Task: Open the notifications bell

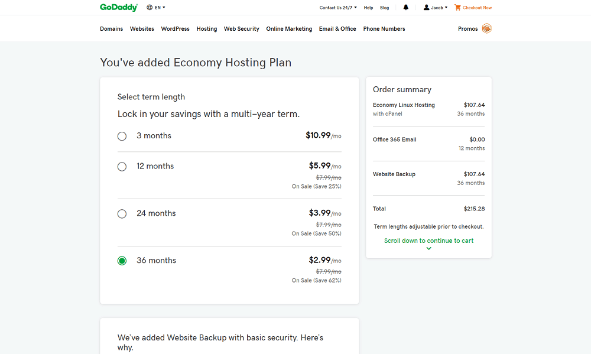Action: pyautogui.click(x=406, y=8)
